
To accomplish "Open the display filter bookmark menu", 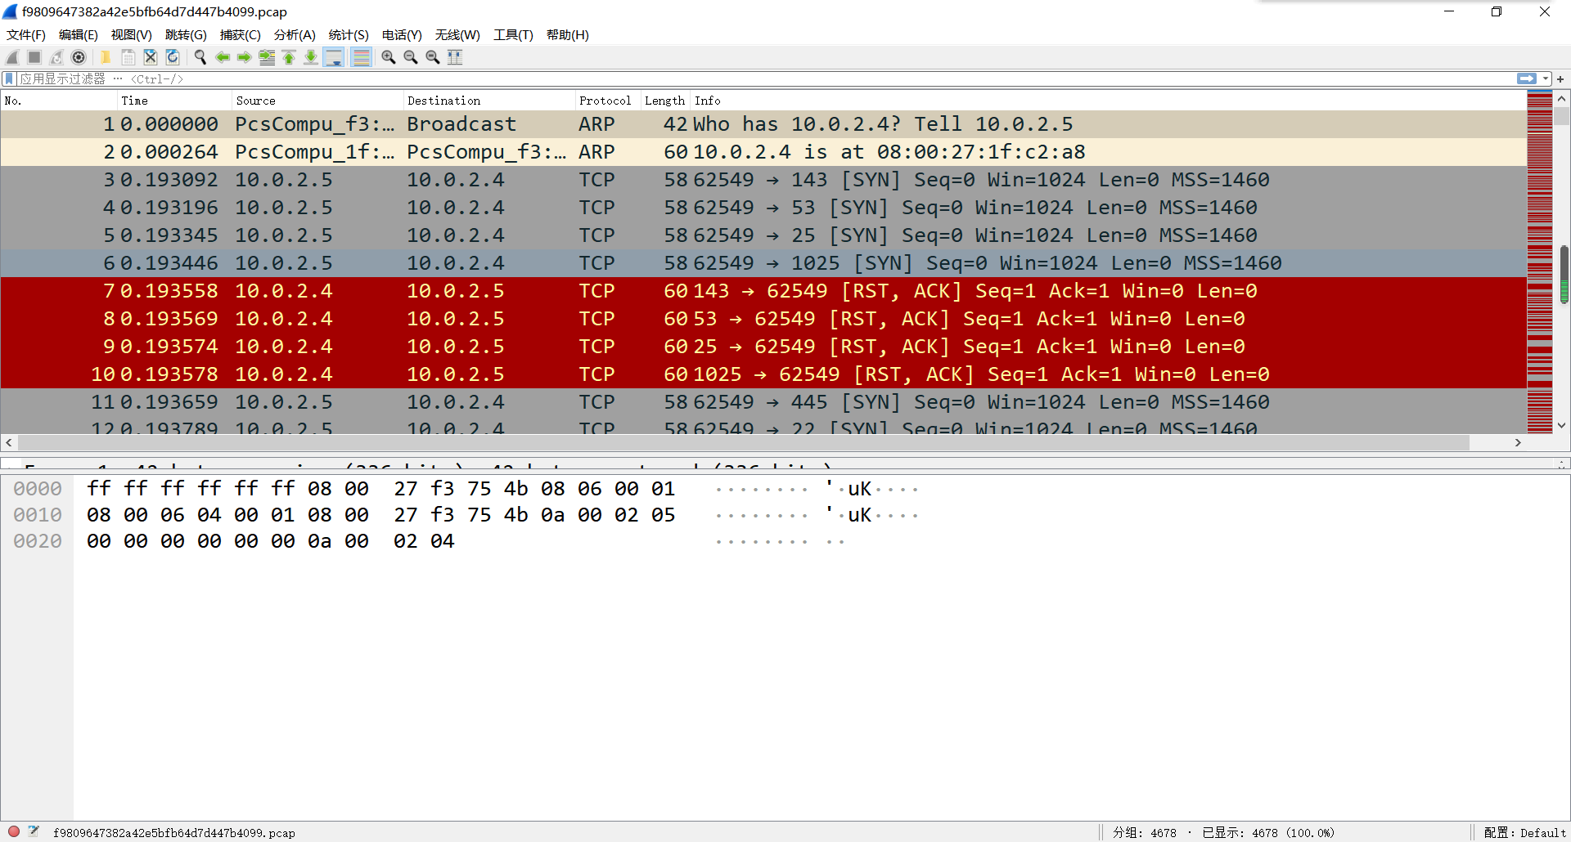I will pos(9,79).
